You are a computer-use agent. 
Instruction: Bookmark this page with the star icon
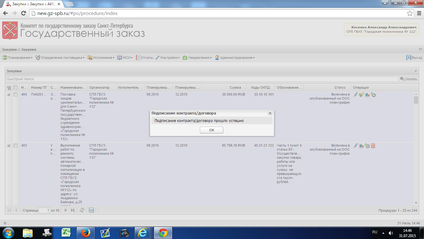coord(410,13)
